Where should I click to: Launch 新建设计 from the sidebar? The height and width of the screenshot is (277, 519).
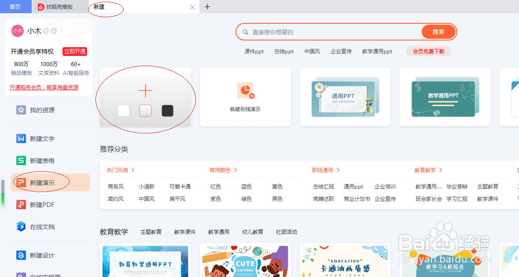pos(21,255)
